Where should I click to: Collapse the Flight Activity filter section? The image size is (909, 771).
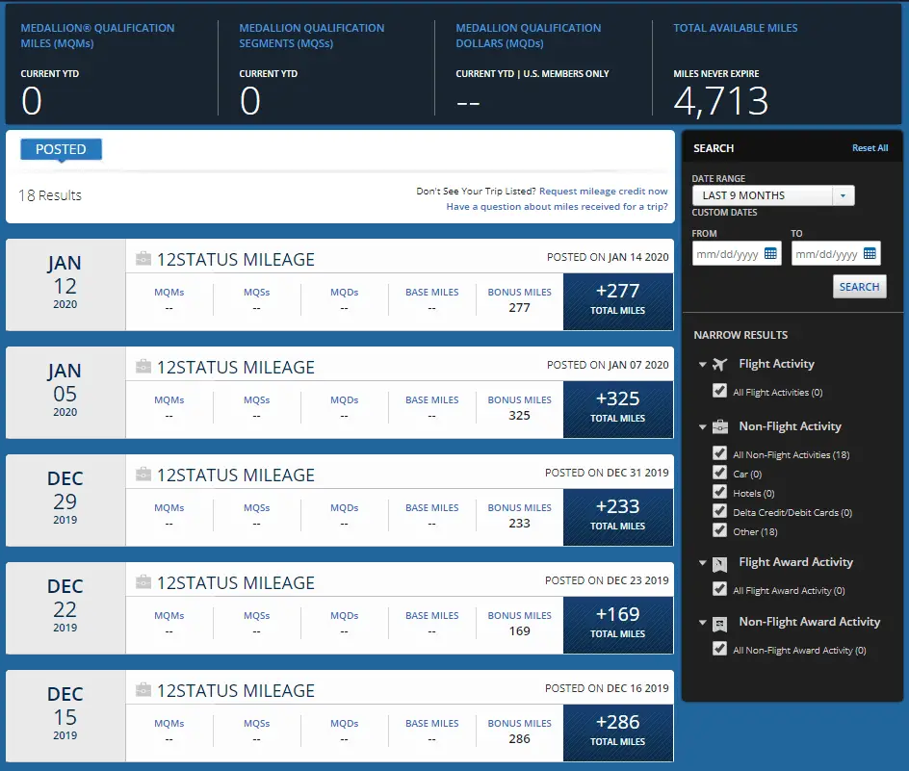coord(703,365)
